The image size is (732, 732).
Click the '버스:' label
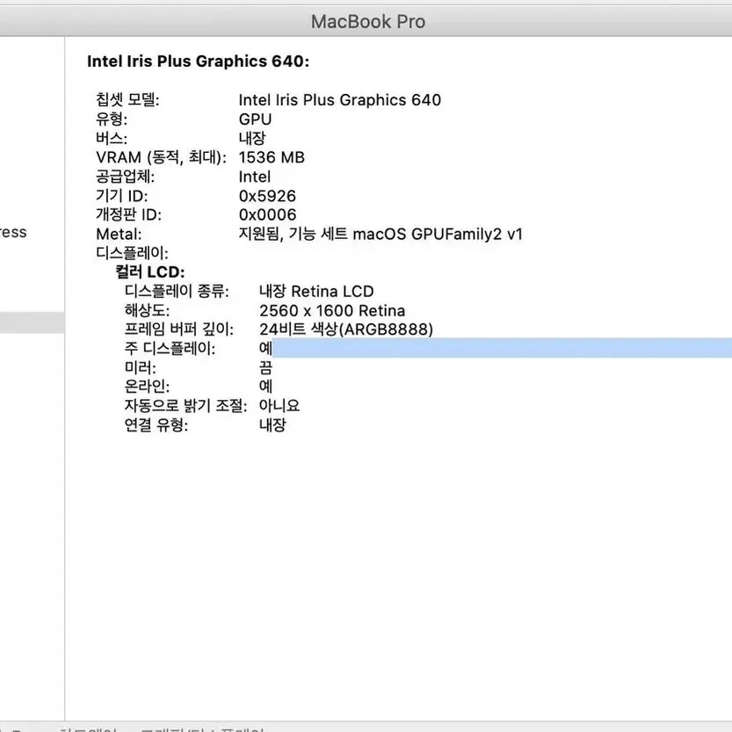click(x=111, y=138)
